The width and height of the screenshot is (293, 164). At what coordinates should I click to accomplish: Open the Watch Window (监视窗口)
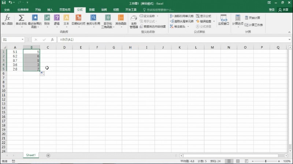point(224,20)
